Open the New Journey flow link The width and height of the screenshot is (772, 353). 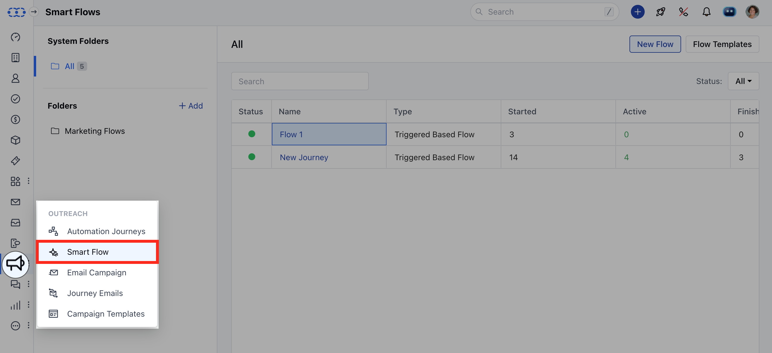point(304,157)
